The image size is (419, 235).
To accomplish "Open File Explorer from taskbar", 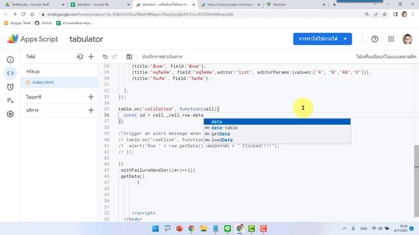I will pyautogui.click(x=204, y=228).
